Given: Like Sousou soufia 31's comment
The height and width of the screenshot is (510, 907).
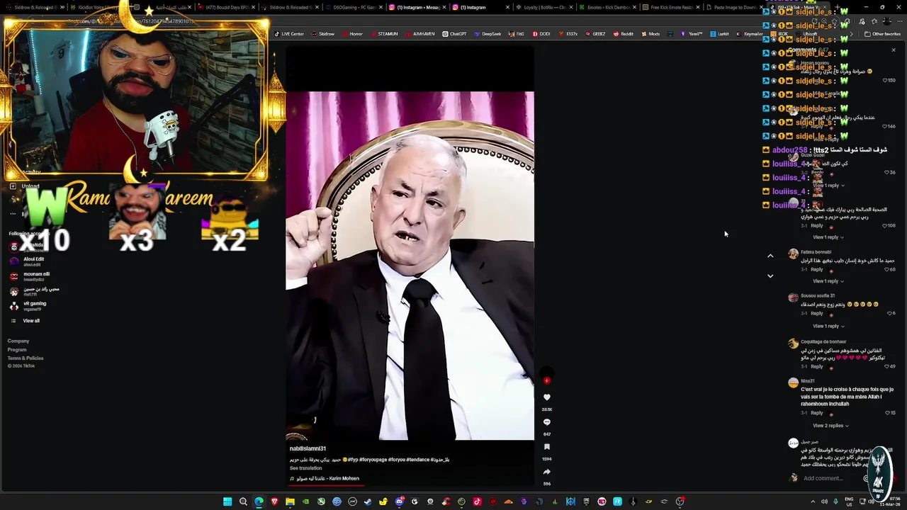Looking at the screenshot, I should (x=889, y=313).
